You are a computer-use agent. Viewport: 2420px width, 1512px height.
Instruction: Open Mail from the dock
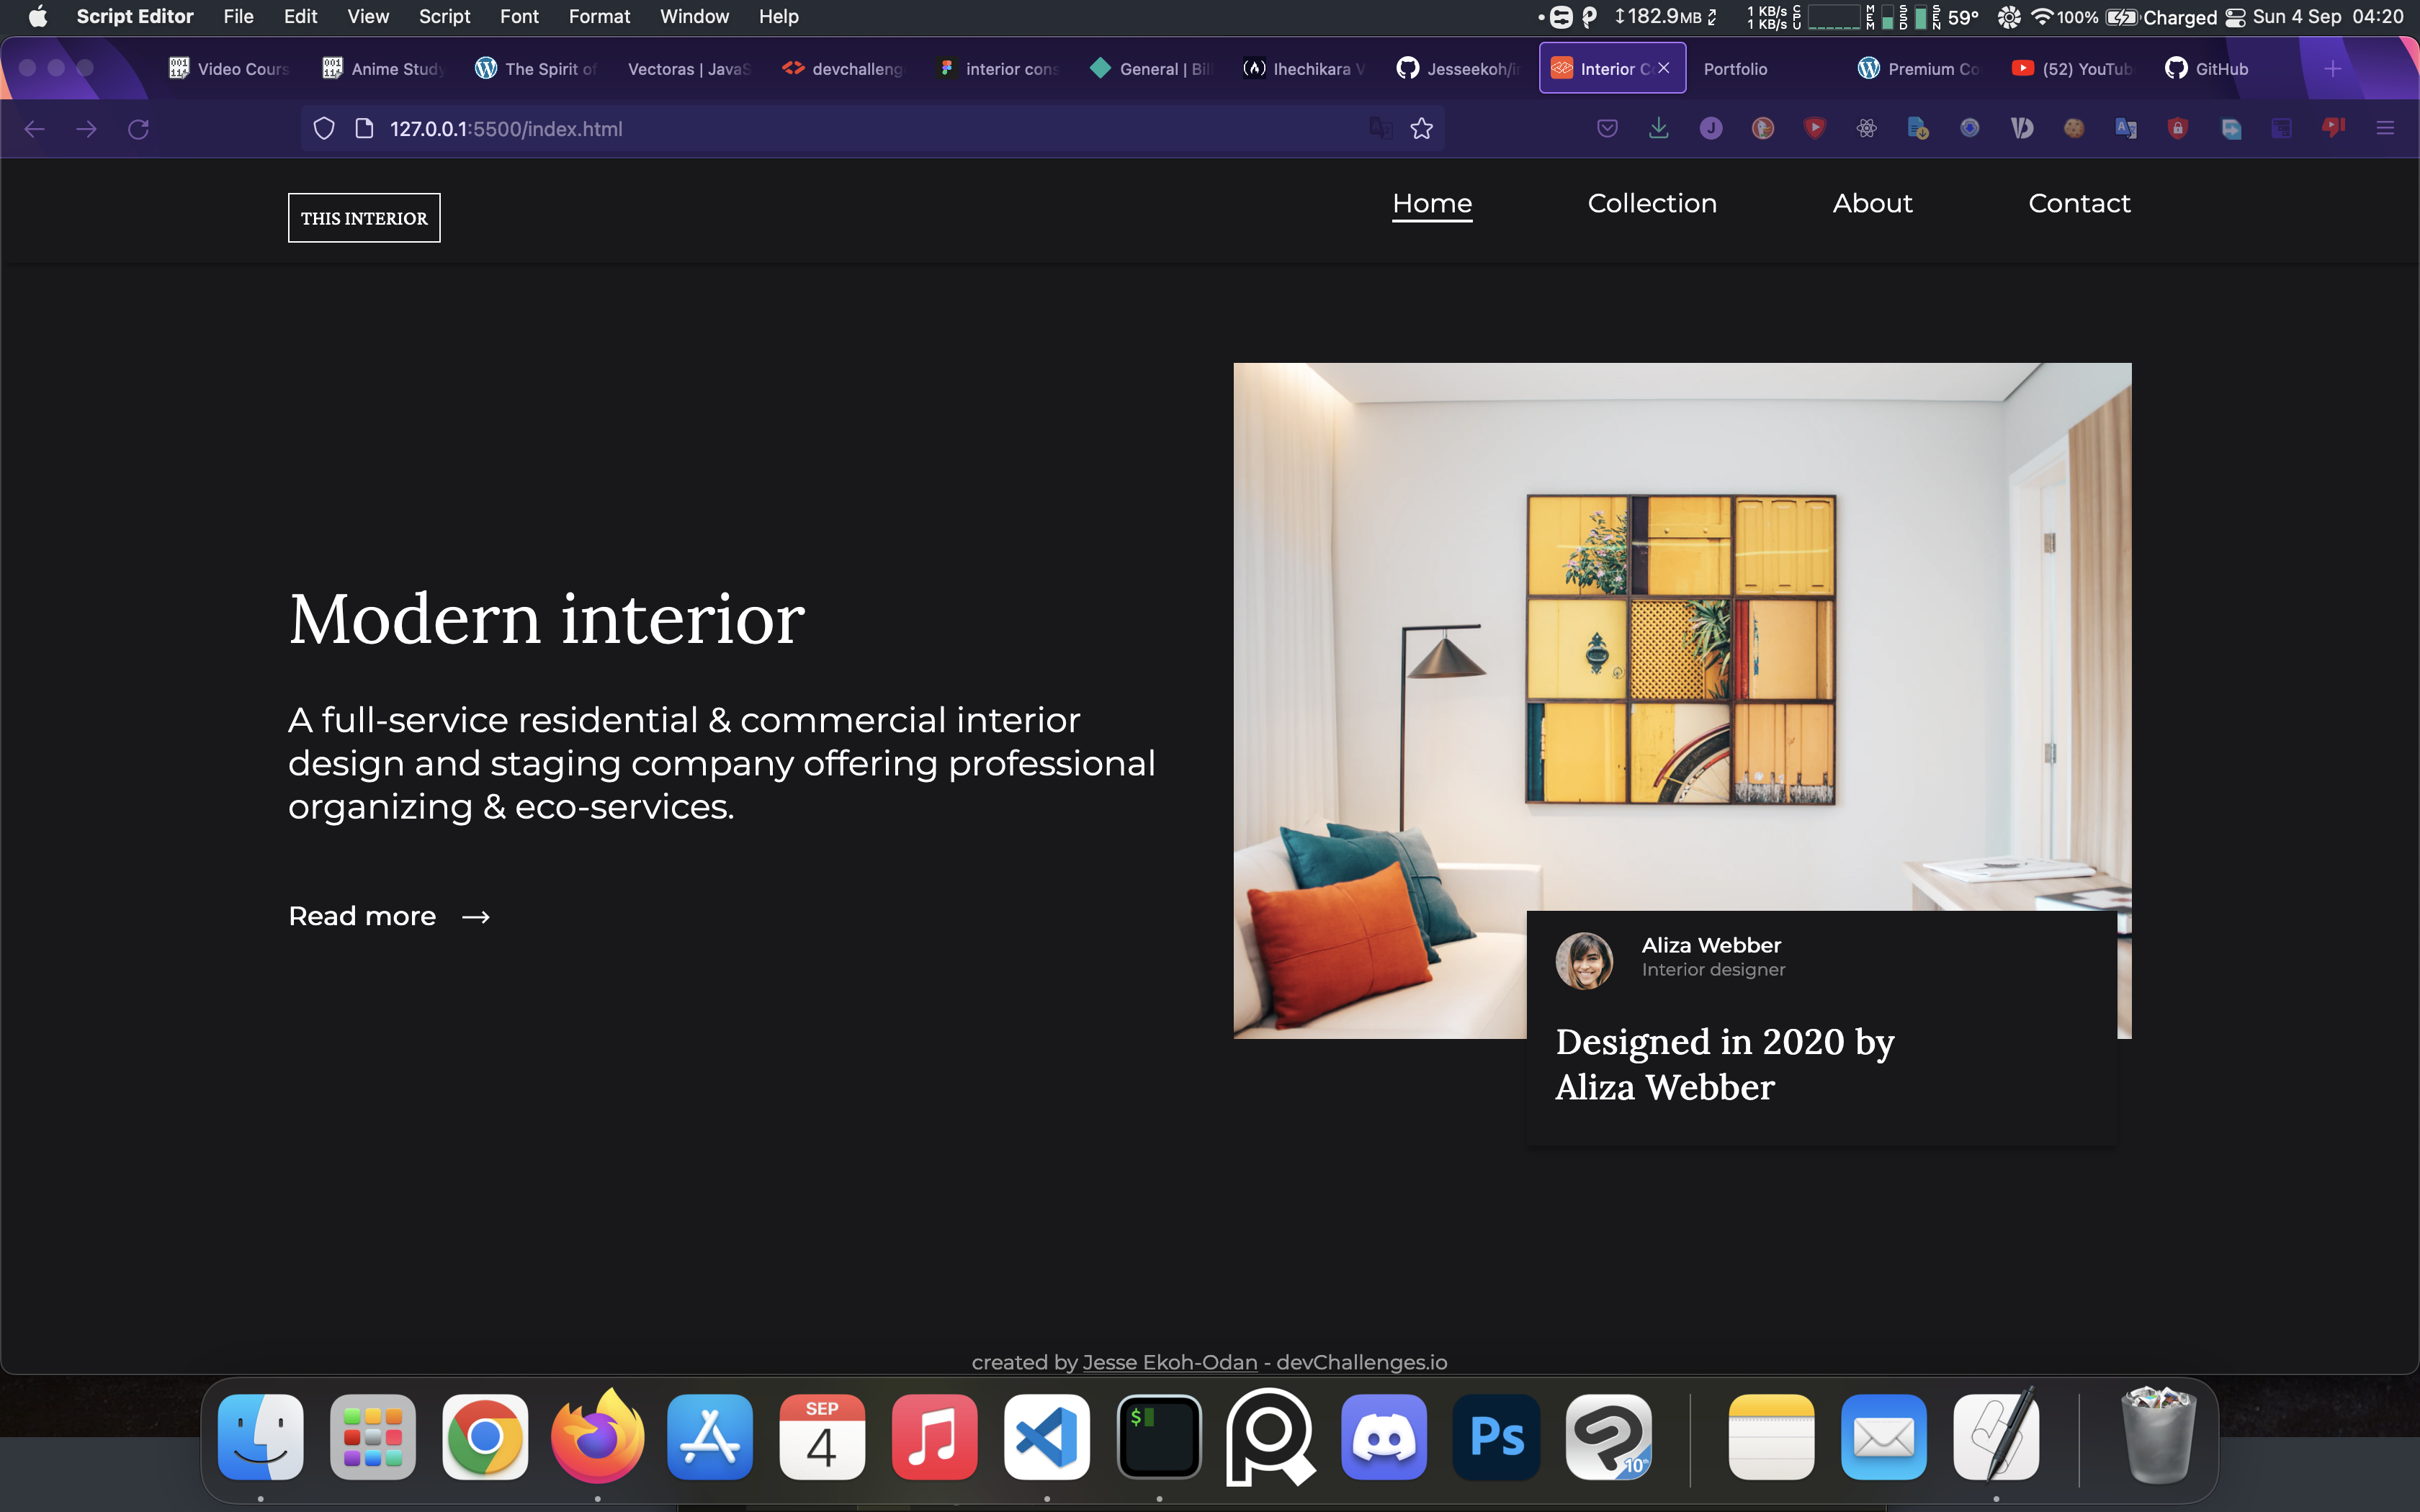pos(1884,1437)
